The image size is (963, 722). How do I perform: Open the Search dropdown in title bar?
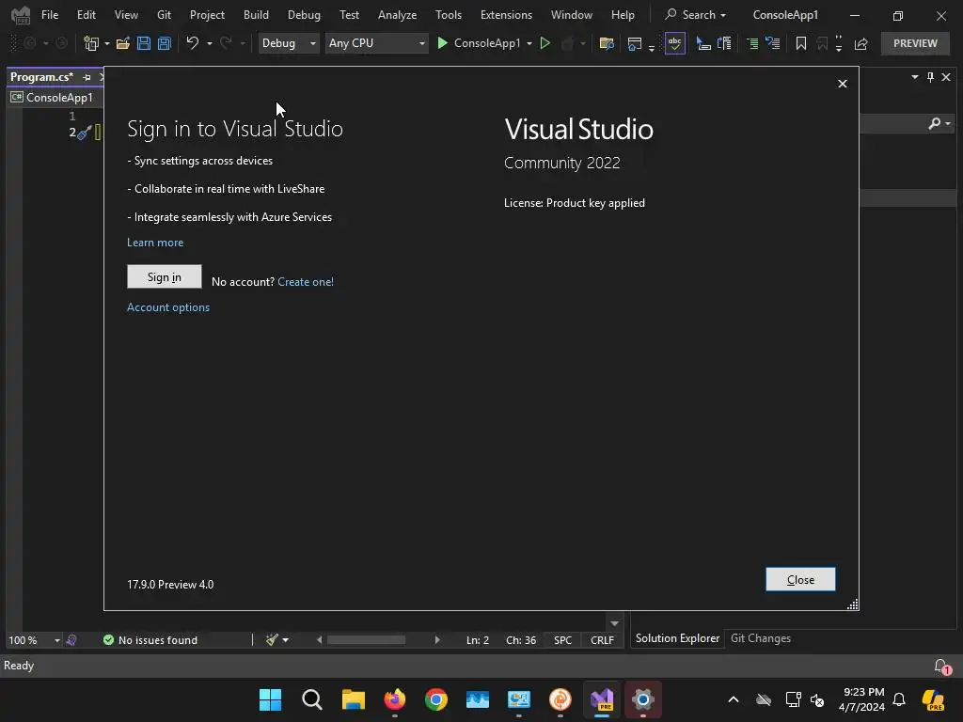tap(696, 15)
